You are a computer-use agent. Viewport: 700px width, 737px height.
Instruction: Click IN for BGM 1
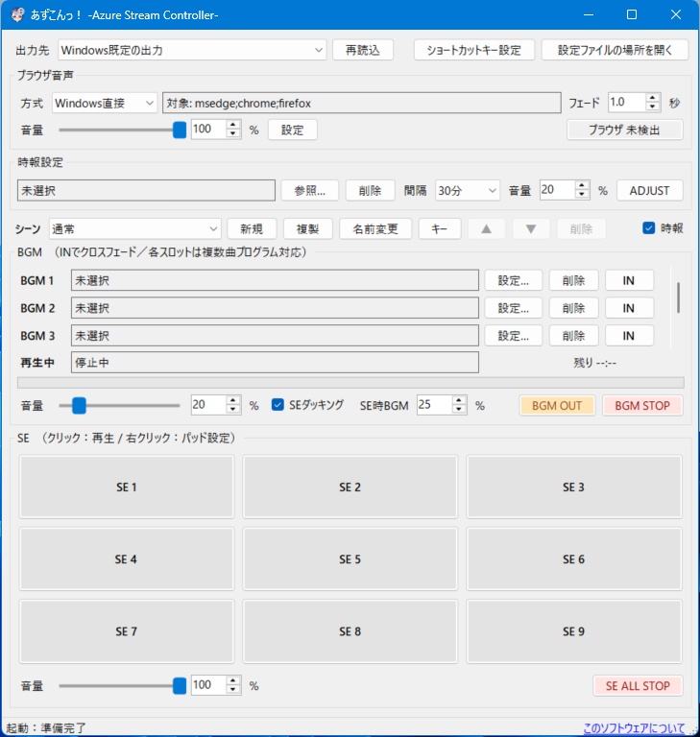[629, 280]
